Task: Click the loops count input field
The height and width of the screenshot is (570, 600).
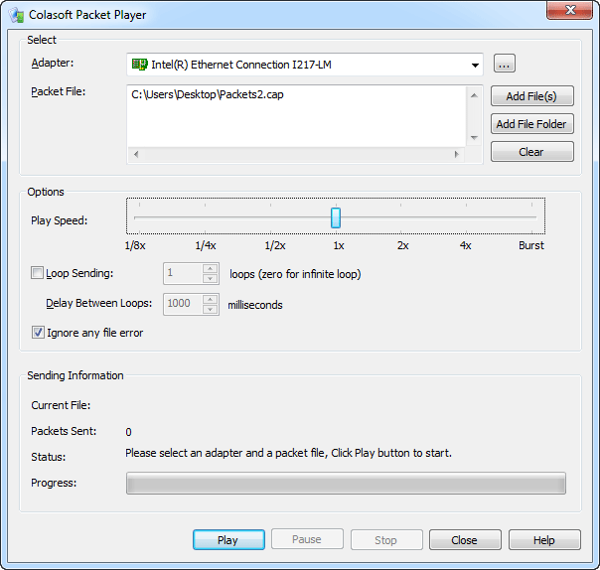Action: click(182, 273)
